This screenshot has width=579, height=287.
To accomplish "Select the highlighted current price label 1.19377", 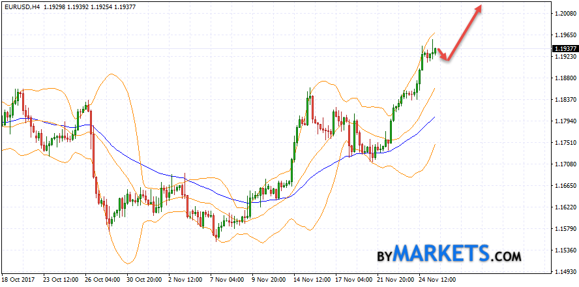I will point(565,49).
